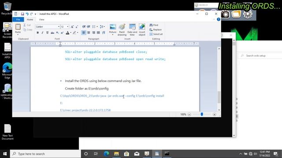The height and width of the screenshot is (158, 282).
Task: Redo with the quick access toolbar arrow
Action: (32, 14)
